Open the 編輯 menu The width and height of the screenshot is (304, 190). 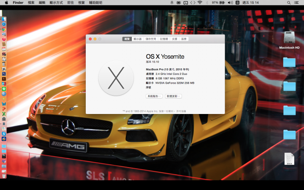42,3
